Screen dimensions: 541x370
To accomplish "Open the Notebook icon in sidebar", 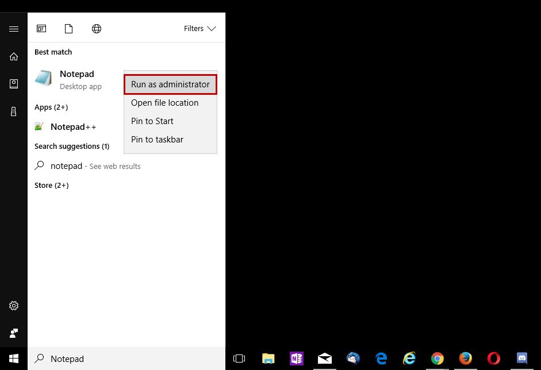I will 14,84.
